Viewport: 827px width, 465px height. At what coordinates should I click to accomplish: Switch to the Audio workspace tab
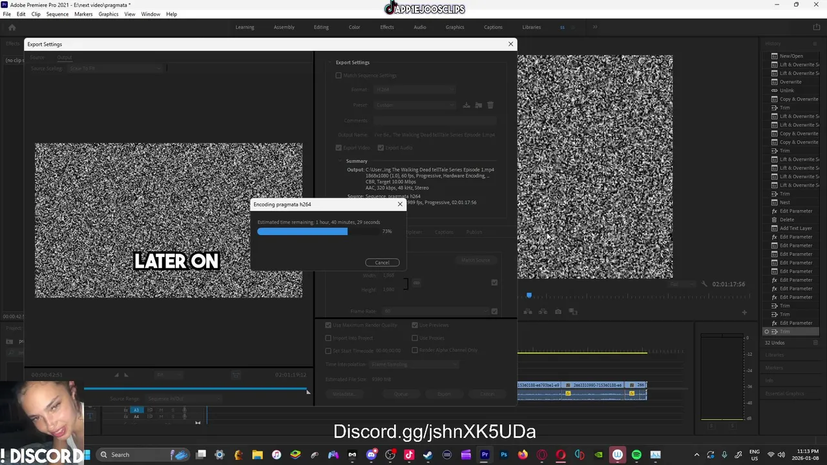(x=420, y=27)
